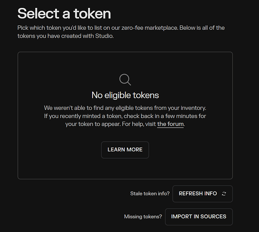Click the Select a token heading
The height and width of the screenshot is (232, 259).
[64, 13]
